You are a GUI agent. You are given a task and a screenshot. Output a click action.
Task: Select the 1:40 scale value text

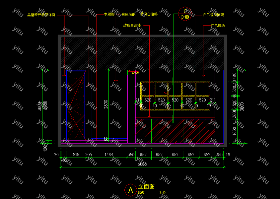[163, 192]
